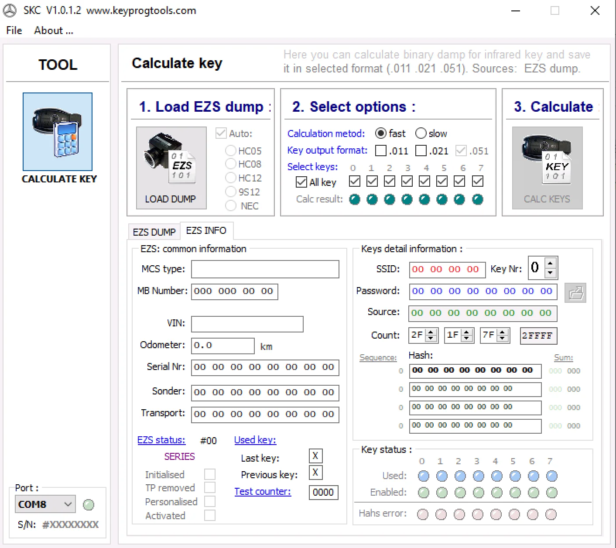Click the EZS status link
616x548 pixels.
coord(161,440)
